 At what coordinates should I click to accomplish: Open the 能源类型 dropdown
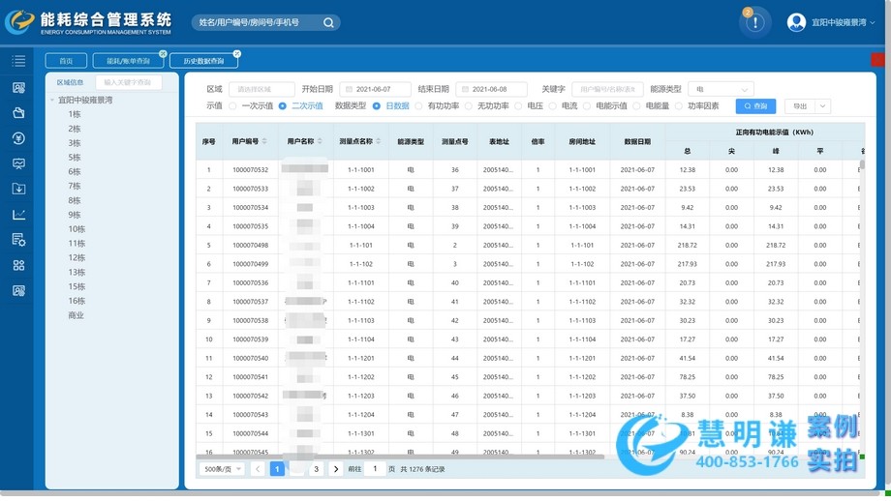coord(721,89)
